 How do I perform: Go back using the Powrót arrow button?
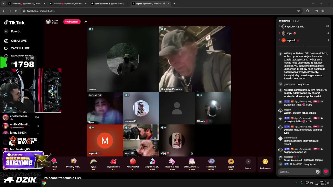[6, 31]
